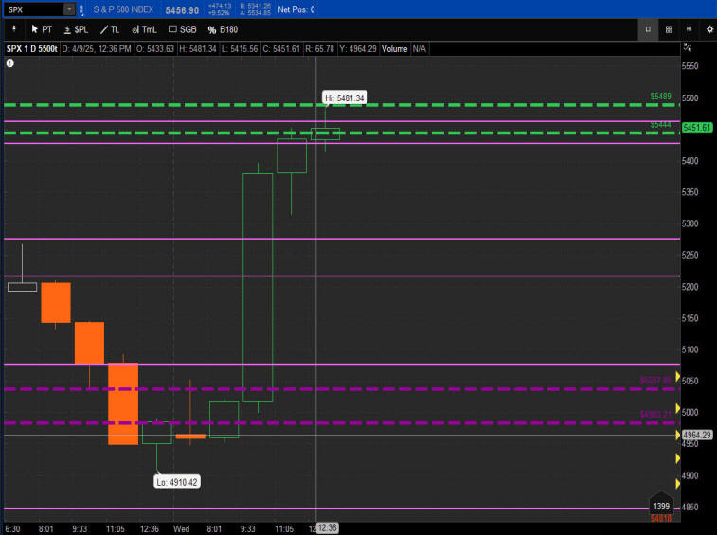
Task: Click the yellow arrow marker near 4964.29
Action: coord(676,435)
